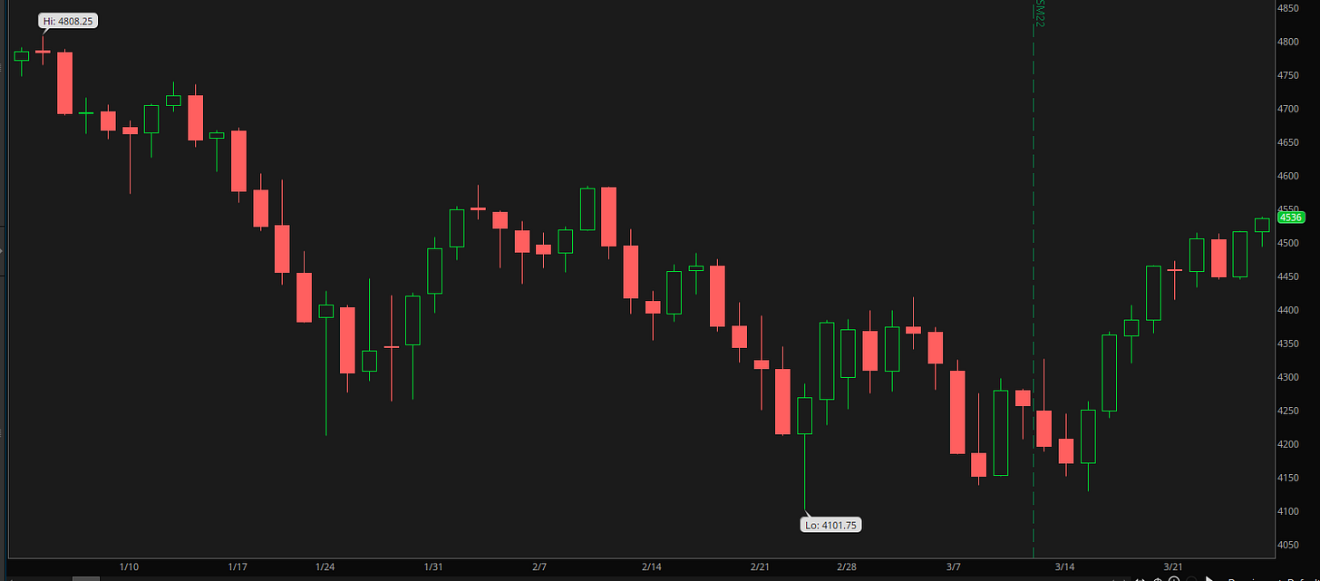
Task: Click the 1/10 date label
Action: pos(129,566)
